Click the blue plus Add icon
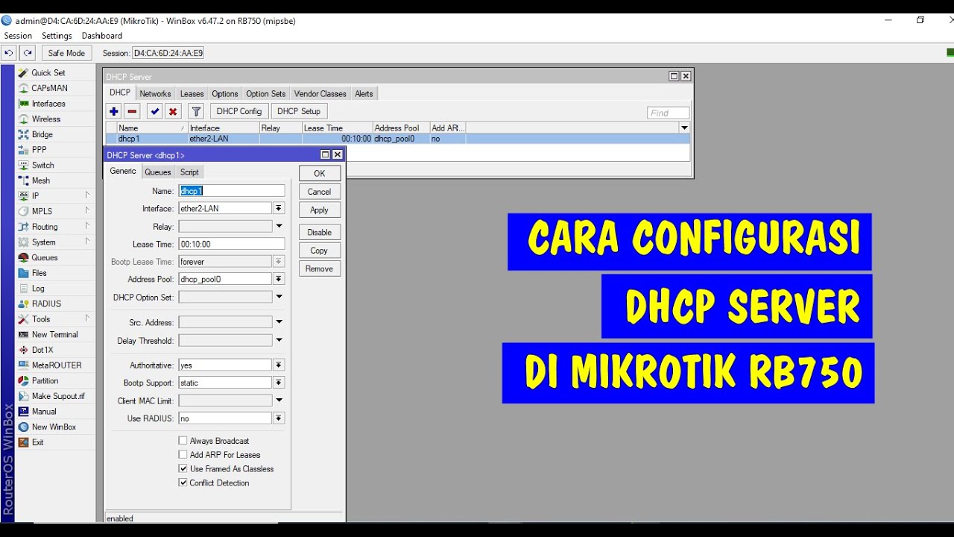954x537 pixels. (x=114, y=111)
